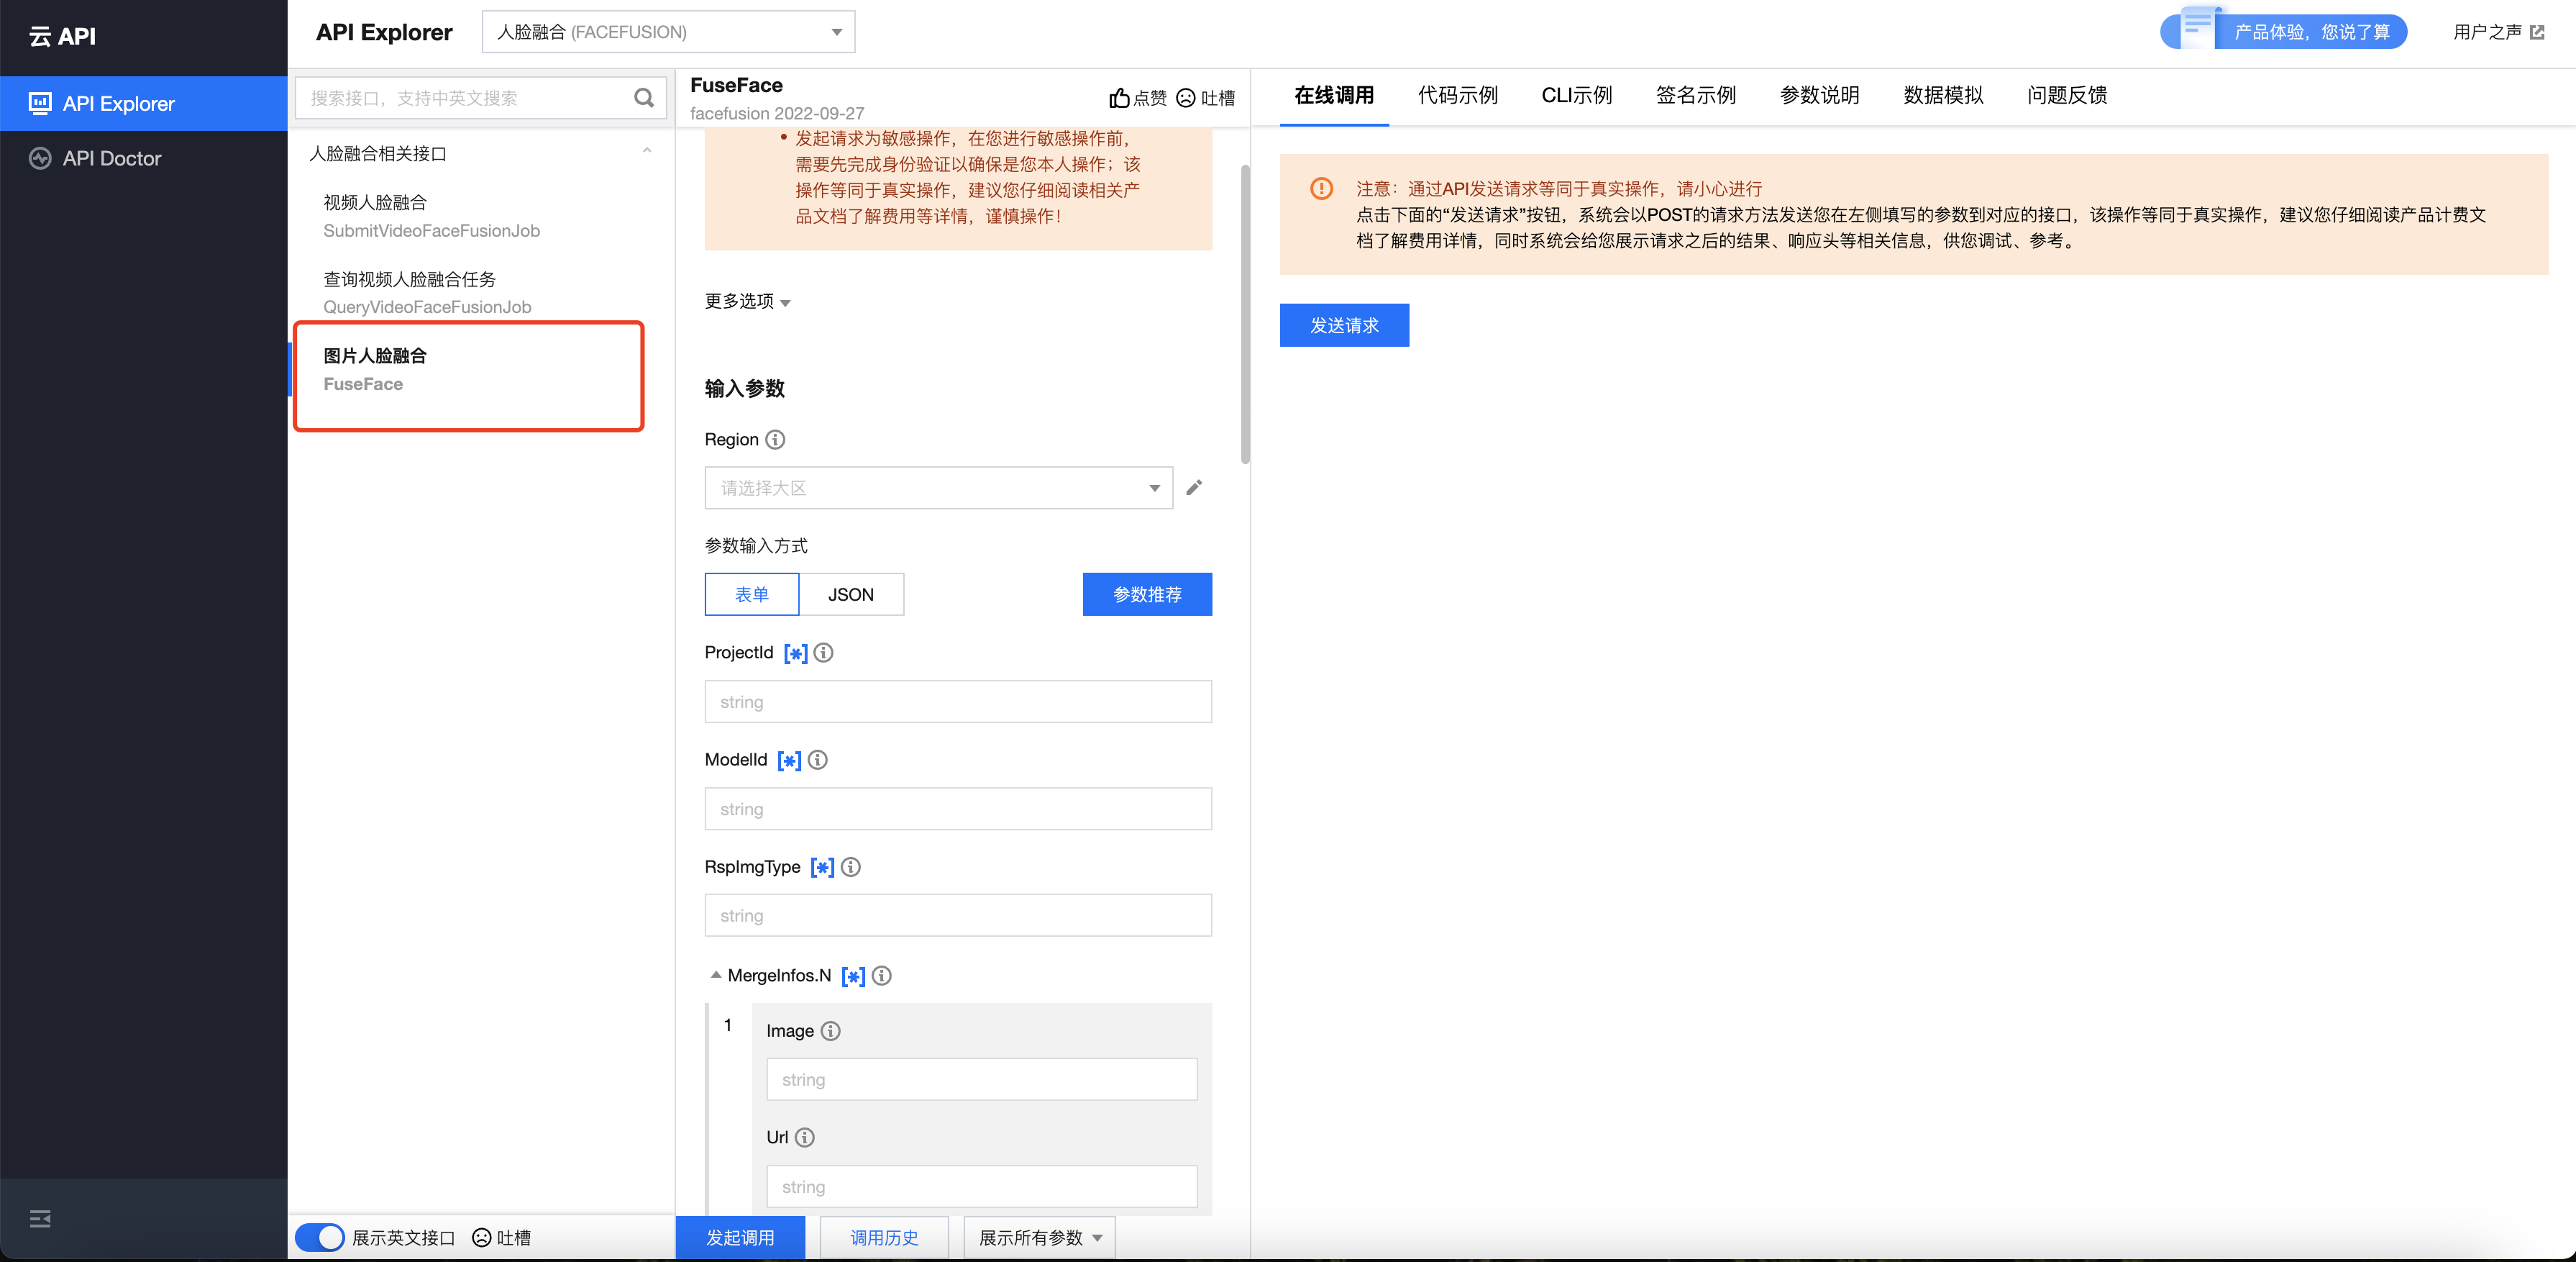Viewport: 2576px width, 1262px height.
Task: Click the pencil edit icon beside Region
Action: 1194,487
